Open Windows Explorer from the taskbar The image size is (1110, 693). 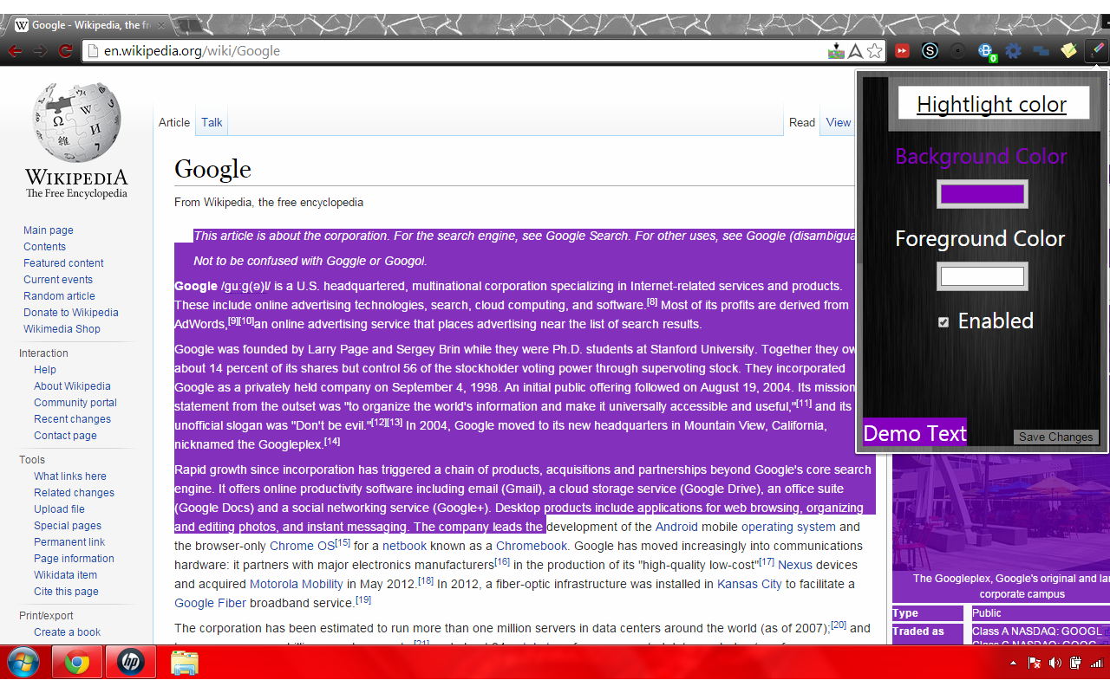[184, 664]
